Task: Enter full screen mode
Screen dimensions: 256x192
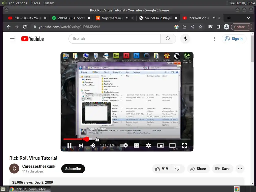Action: [x=184, y=145]
